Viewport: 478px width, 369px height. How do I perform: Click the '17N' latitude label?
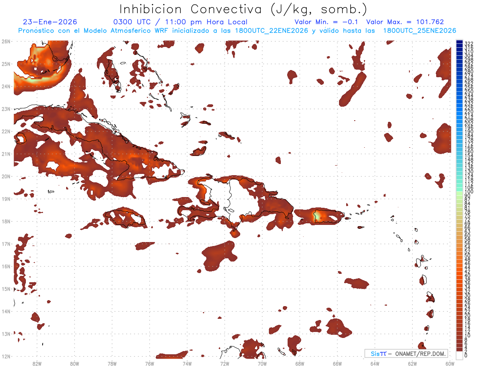[x=6, y=244]
